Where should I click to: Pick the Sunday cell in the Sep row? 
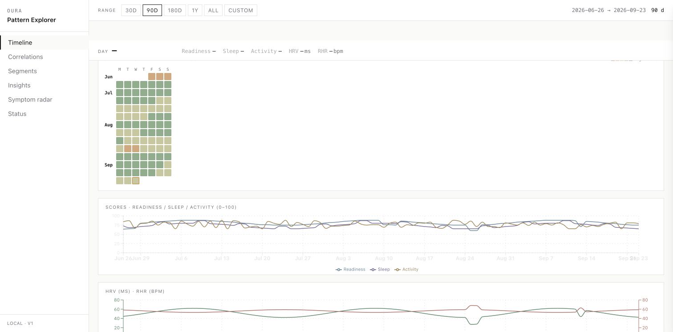168,165
